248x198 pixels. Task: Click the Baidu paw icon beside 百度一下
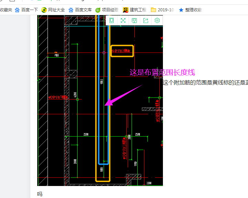coord(17,10)
